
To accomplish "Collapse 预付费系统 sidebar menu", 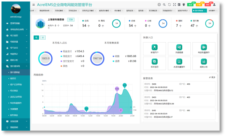I will 16,66.
